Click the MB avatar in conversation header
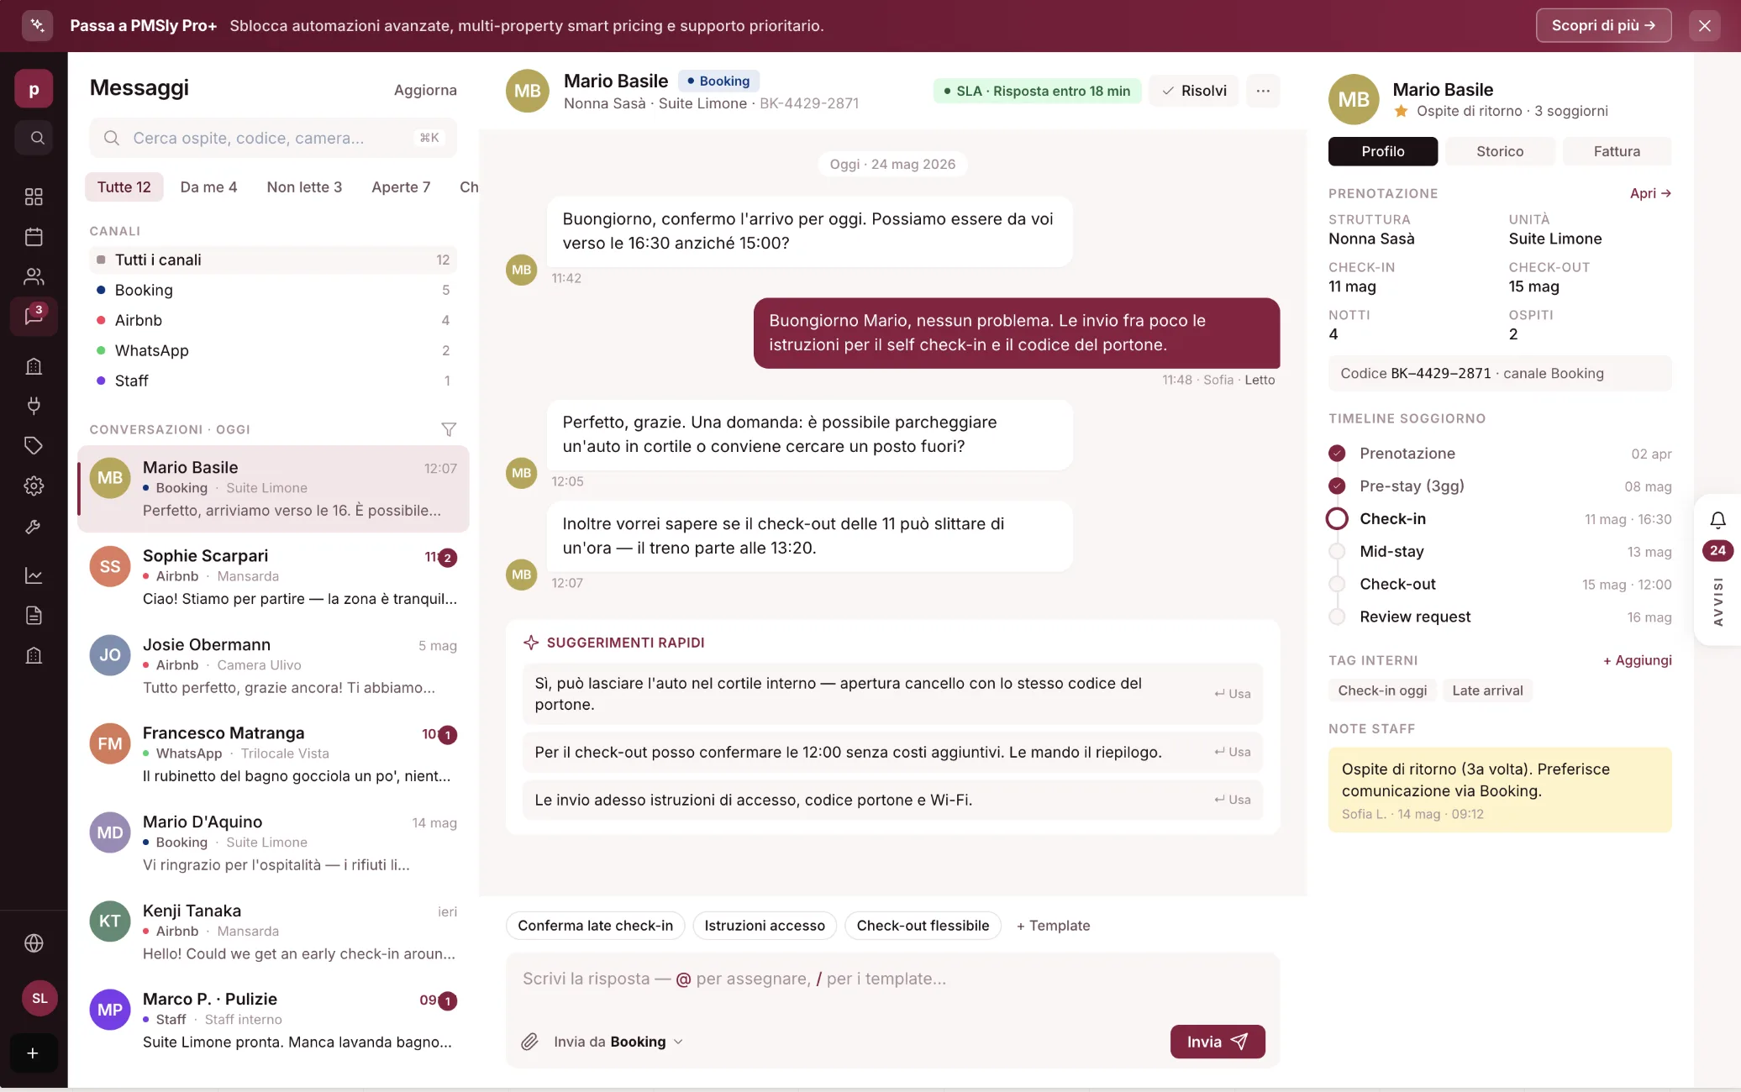This screenshot has height=1092, width=1741. tap(527, 91)
